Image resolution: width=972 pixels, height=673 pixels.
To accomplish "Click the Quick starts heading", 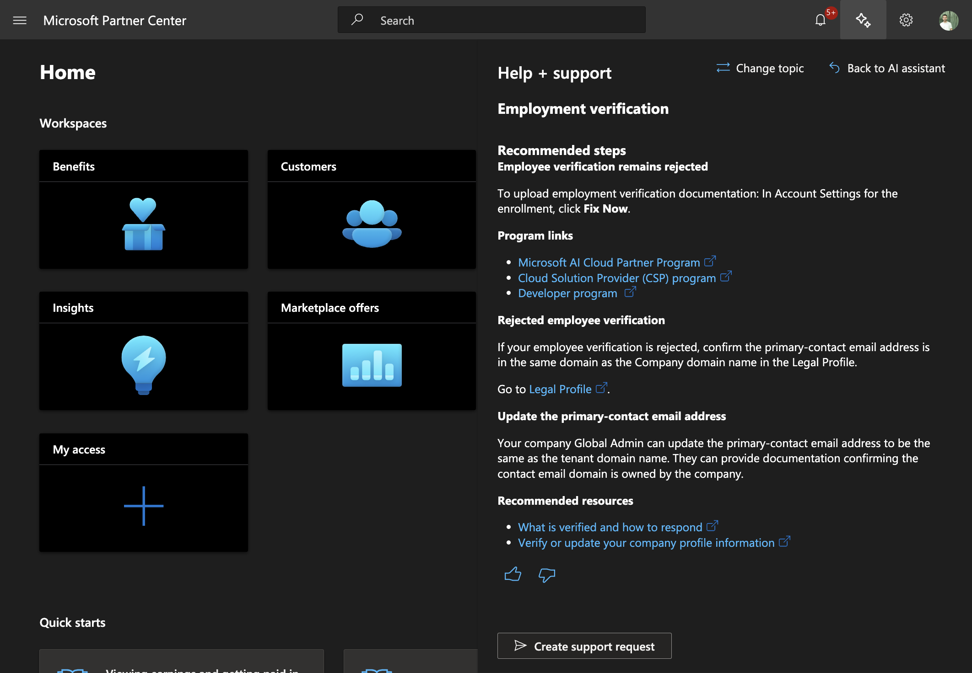I will point(72,622).
